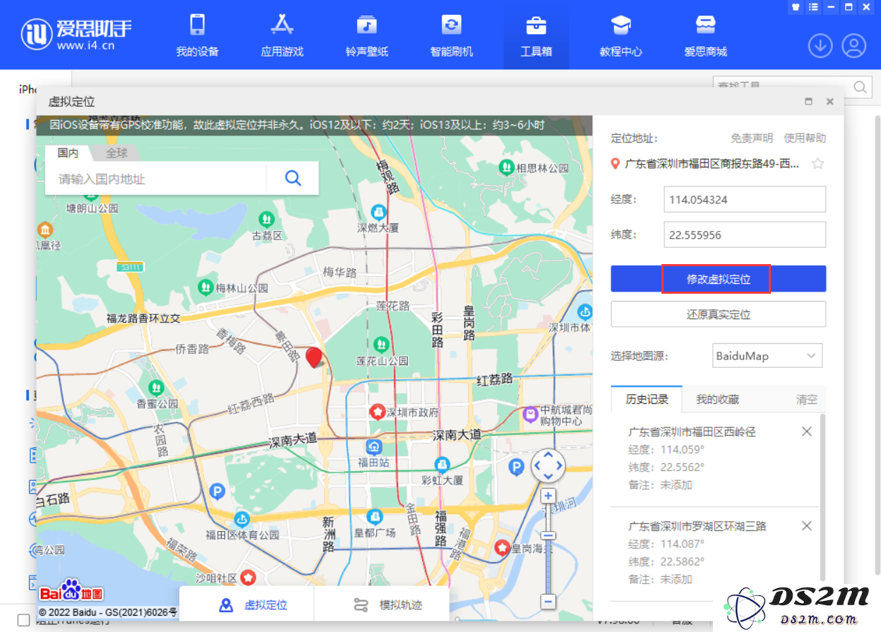Open 智能刷机 flashing section

(451, 35)
